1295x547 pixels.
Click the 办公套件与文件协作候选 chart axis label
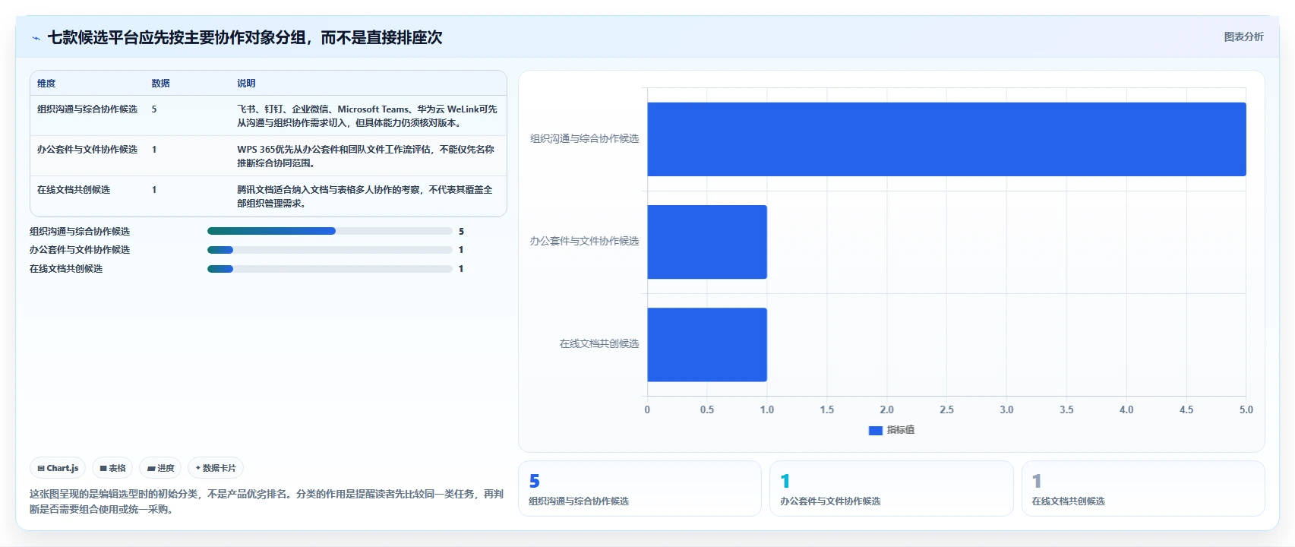coord(584,241)
